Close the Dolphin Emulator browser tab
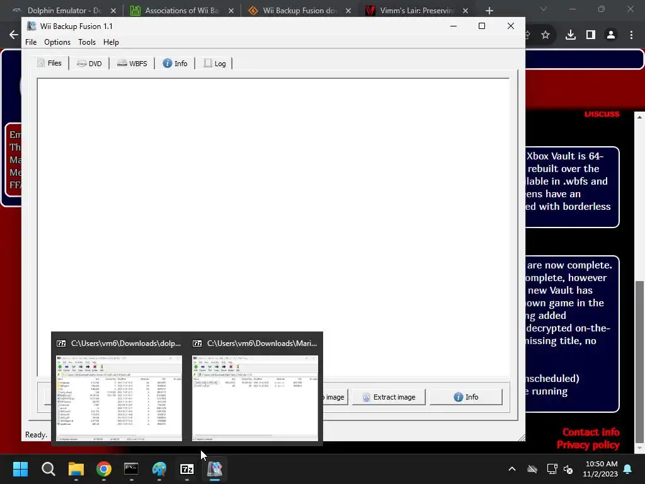645x484 pixels. [x=113, y=11]
